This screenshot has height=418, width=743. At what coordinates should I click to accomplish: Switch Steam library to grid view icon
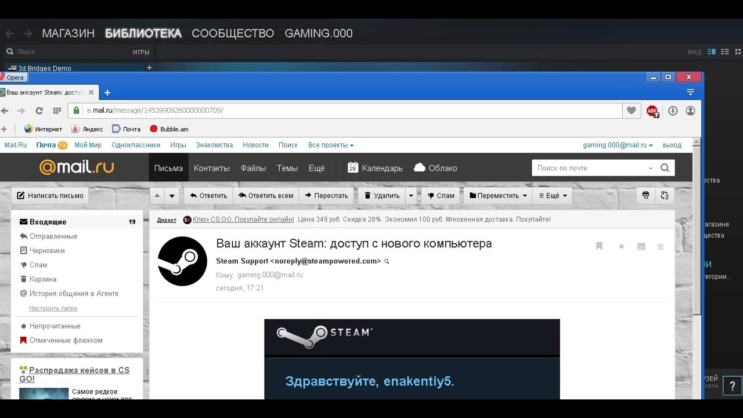click(x=737, y=52)
